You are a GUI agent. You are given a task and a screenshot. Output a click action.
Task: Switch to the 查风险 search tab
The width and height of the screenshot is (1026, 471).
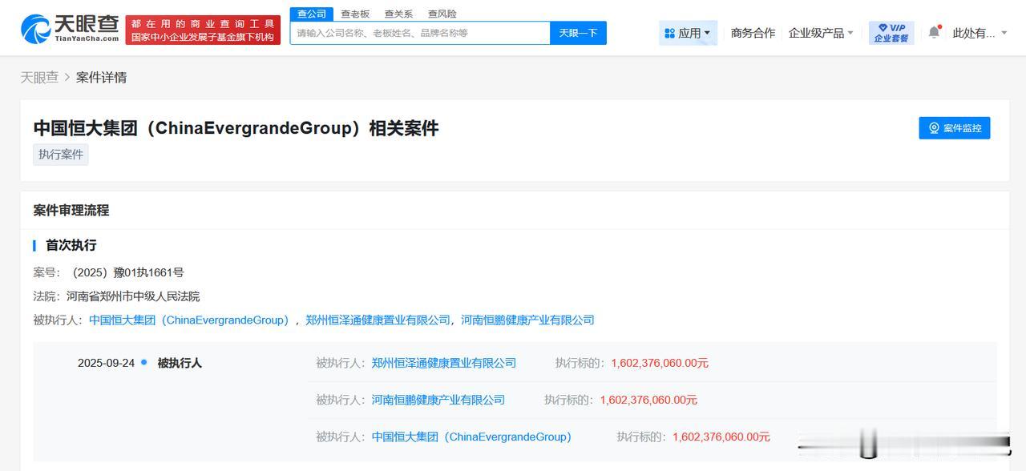point(442,14)
